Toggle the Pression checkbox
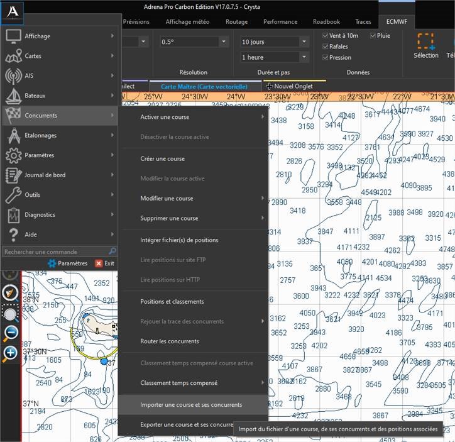Image resolution: width=455 pixels, height=442 pixels. point(325,57)
